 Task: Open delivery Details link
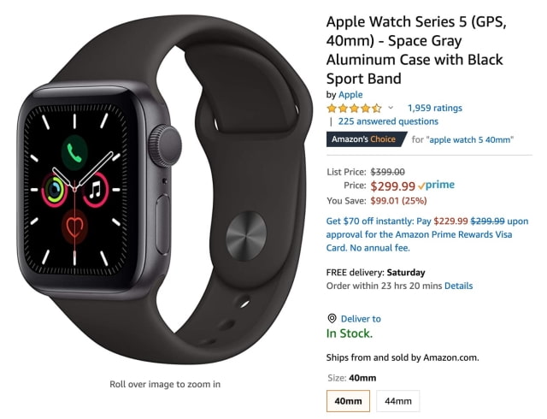[458, 286]
